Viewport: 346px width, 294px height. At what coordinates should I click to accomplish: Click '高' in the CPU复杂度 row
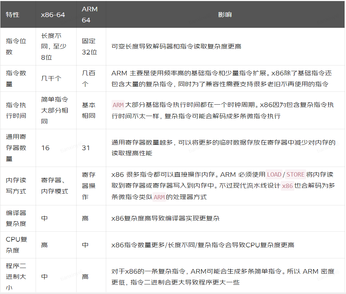pos(44,245)
